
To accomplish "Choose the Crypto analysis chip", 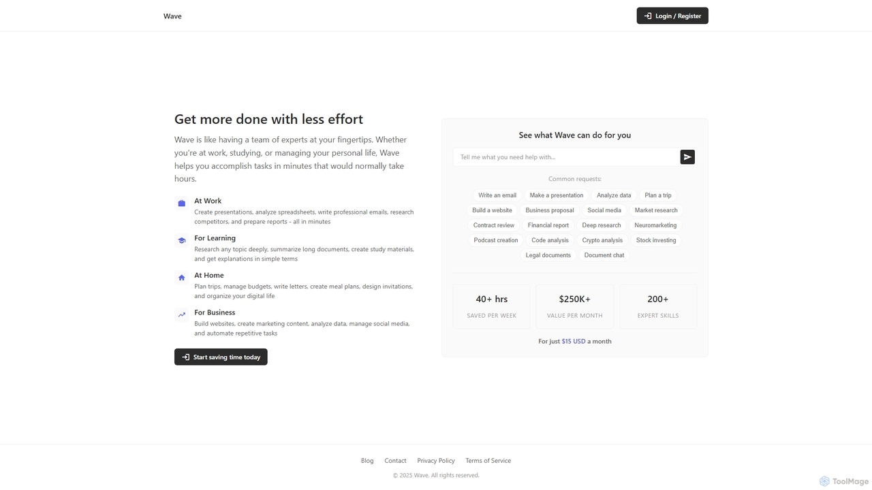I will 602,240.
